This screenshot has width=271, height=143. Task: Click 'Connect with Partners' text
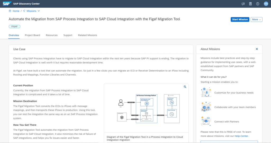[x=227, y=122]
